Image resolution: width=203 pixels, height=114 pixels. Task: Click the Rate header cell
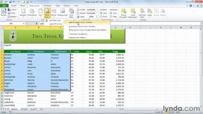point(100,52)
